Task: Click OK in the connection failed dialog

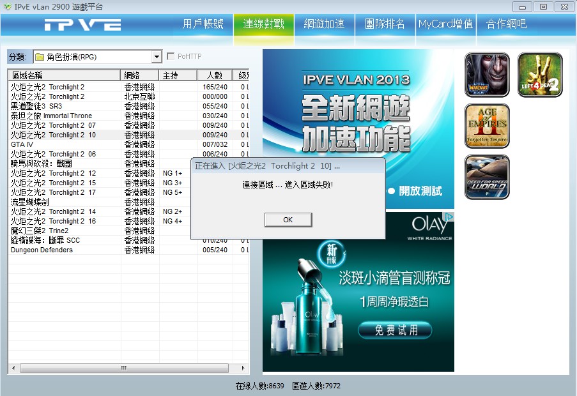Action: pos(288,220)
